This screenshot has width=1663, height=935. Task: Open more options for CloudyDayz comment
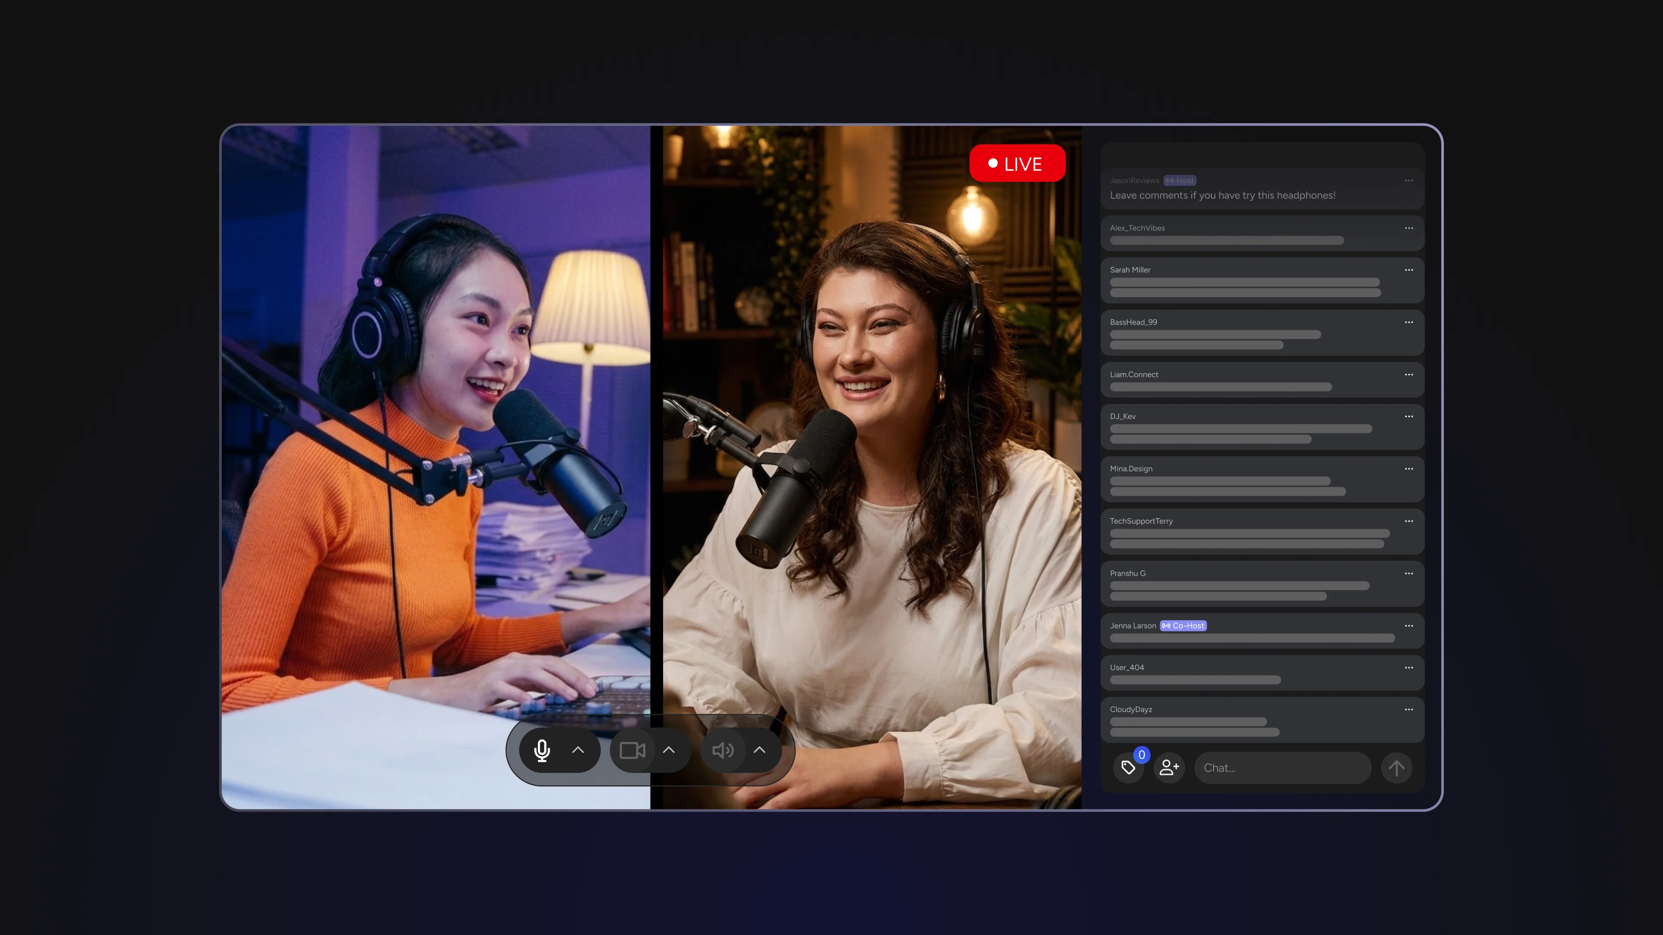click(x=1409, y=709)
